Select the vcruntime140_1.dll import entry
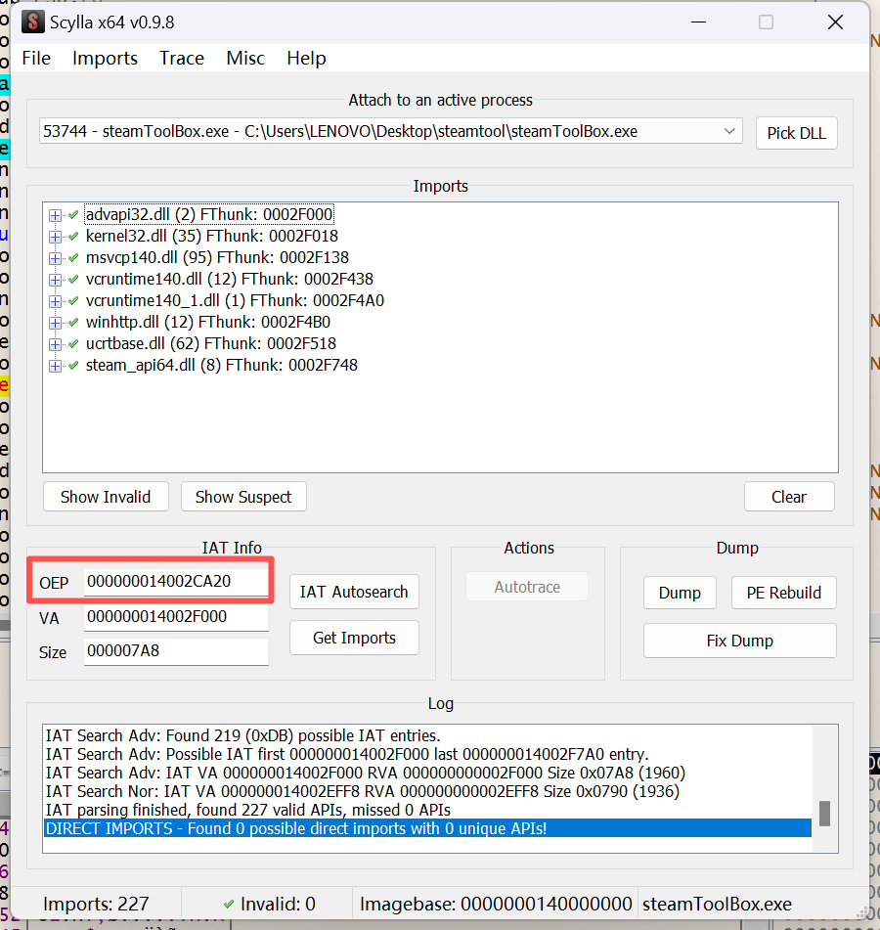The image size is (880, 930). pyautogui.click(x=235, y=300)
